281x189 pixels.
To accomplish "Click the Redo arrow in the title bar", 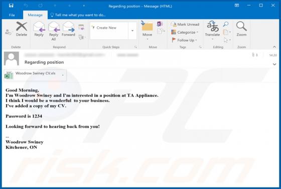I will point(40,6).
